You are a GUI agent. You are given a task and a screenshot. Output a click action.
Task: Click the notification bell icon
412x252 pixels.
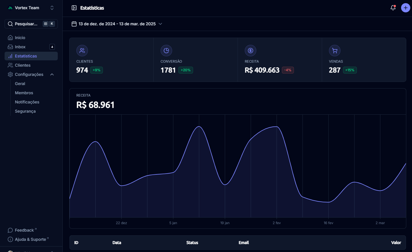tap(393, 8)
